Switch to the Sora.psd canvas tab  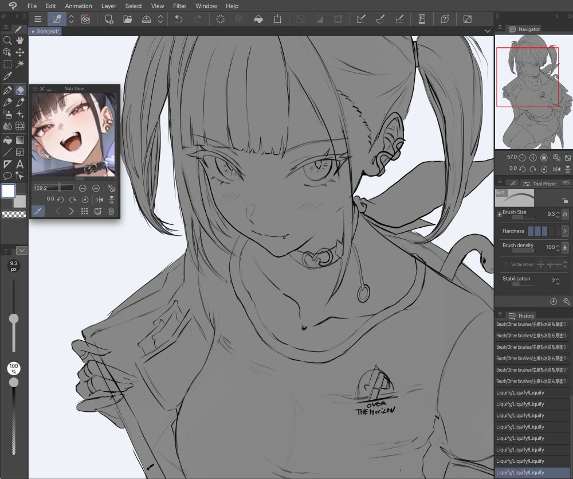pos(45,32)
